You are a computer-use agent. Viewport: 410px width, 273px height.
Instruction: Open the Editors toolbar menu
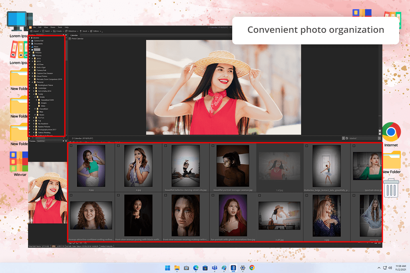[x=96, y=31]
